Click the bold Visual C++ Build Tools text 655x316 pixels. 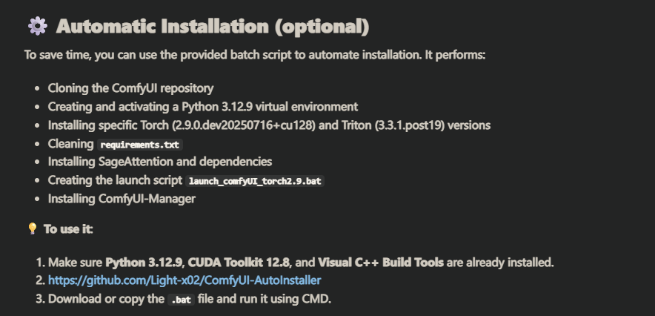point(381,263)
